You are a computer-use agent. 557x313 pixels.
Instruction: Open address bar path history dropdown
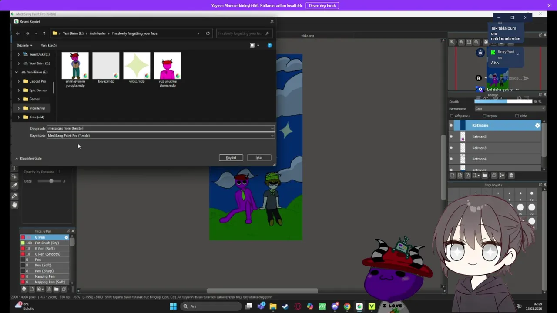tap(198, 33)
